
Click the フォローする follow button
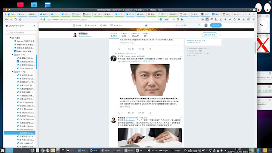[x=210, y=35]
